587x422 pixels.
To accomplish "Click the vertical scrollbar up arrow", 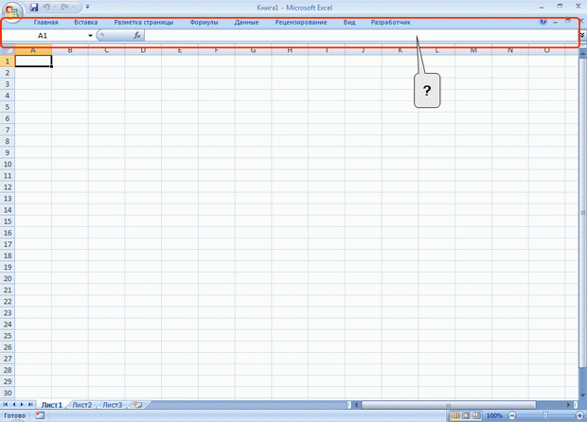I will (582, 54).
